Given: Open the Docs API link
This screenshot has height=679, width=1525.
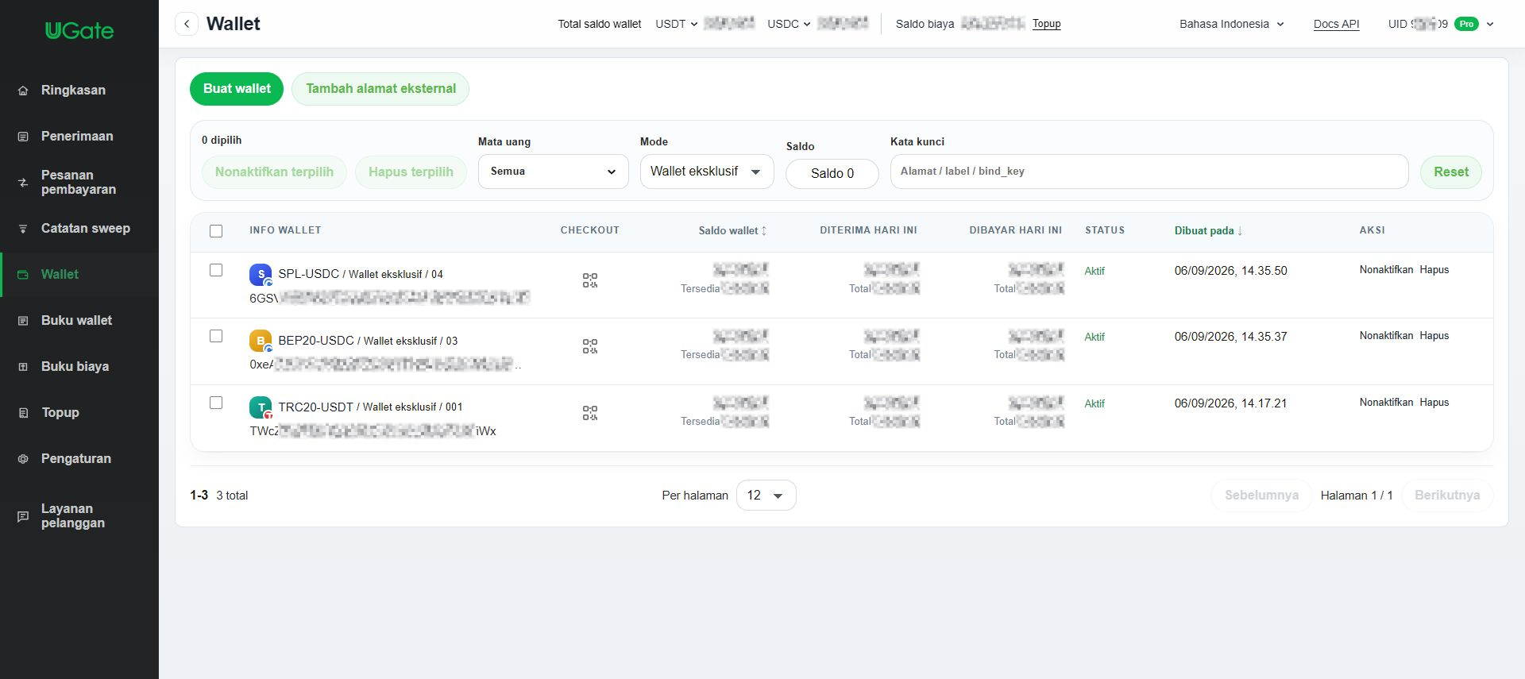Looking at the screenshot, I should pos(1336,24).
